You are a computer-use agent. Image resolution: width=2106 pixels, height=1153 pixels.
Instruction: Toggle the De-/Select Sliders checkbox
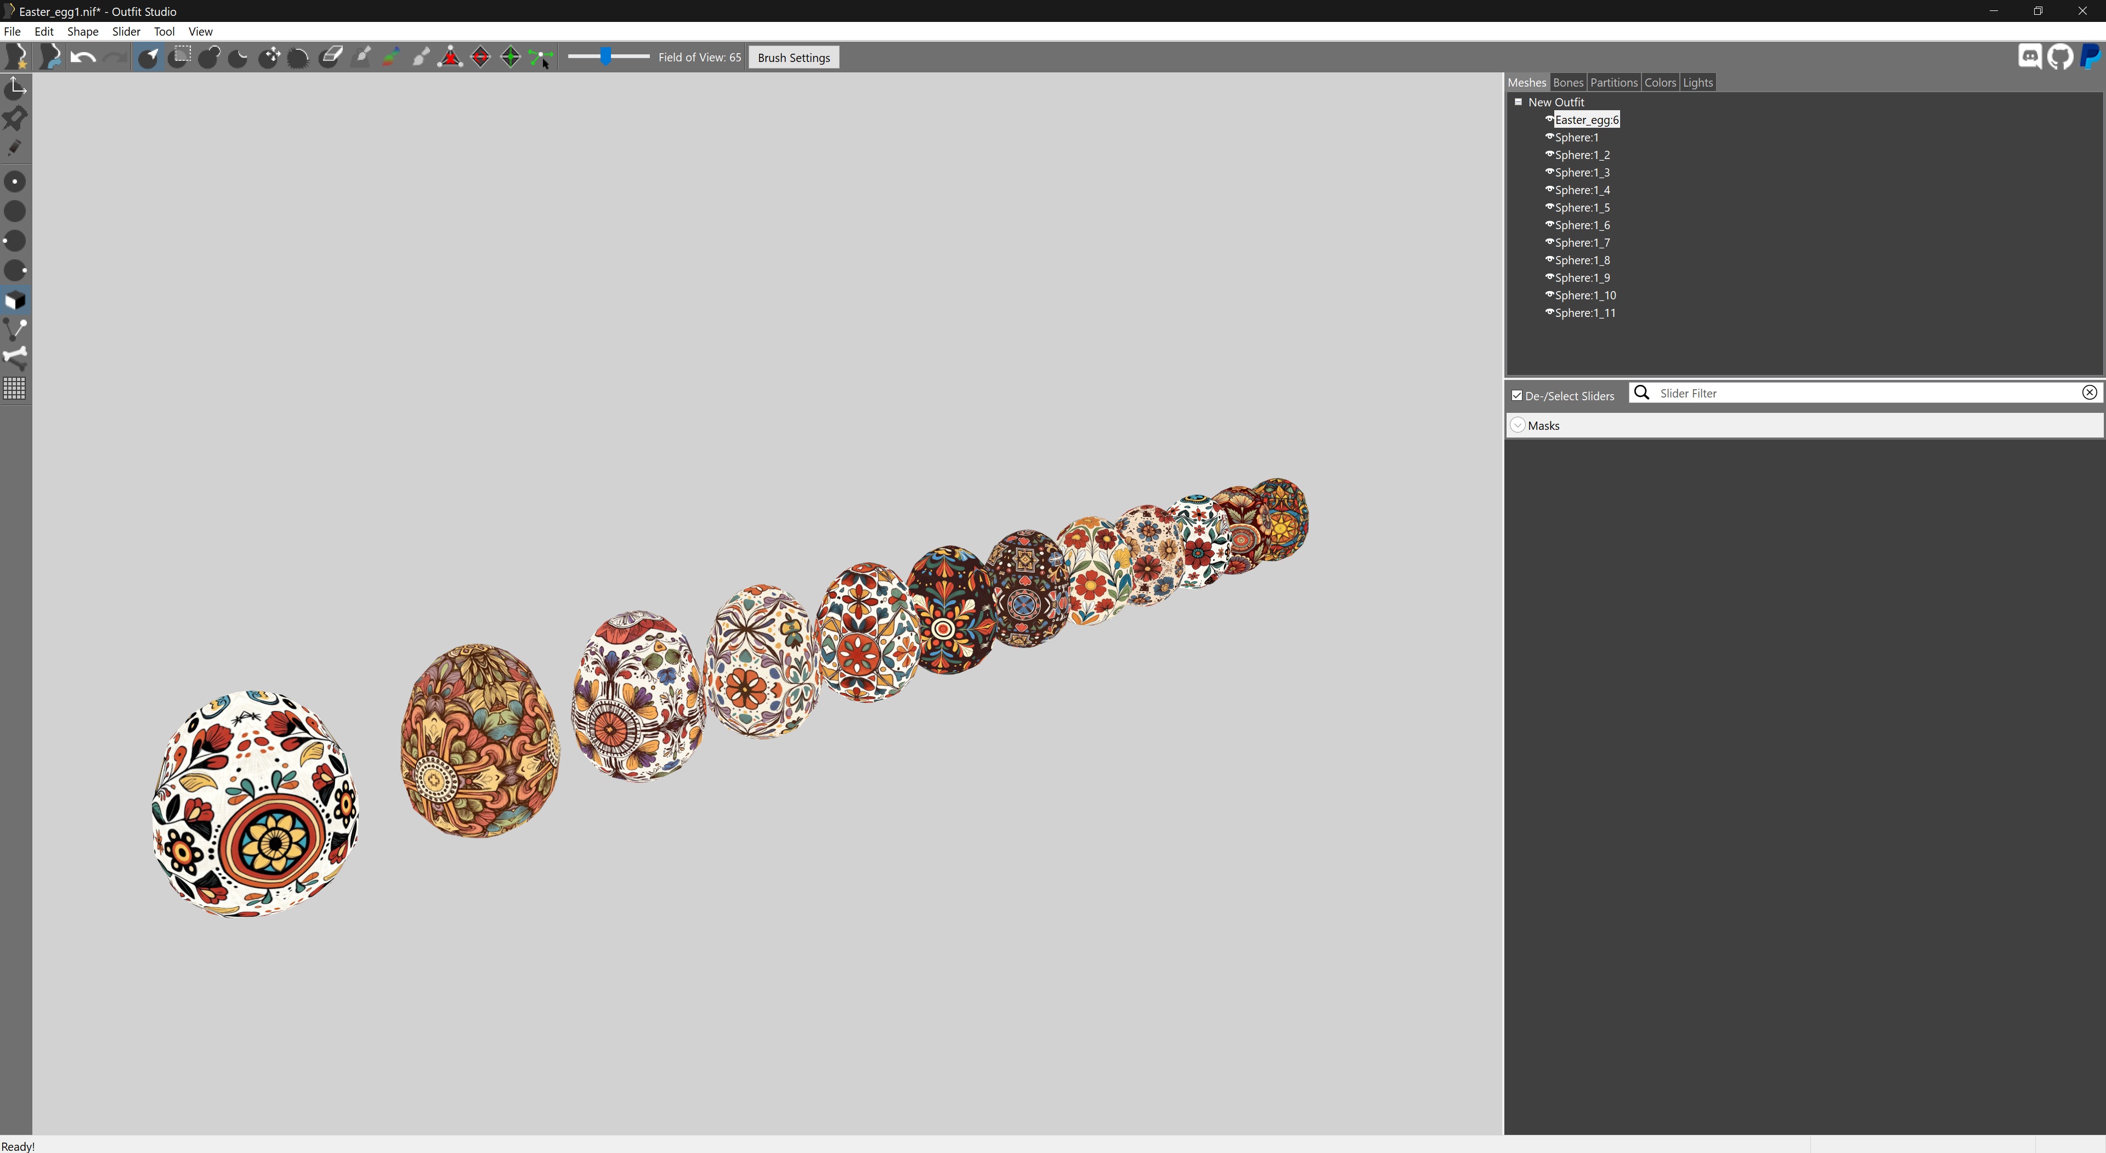click(1518, 395)
